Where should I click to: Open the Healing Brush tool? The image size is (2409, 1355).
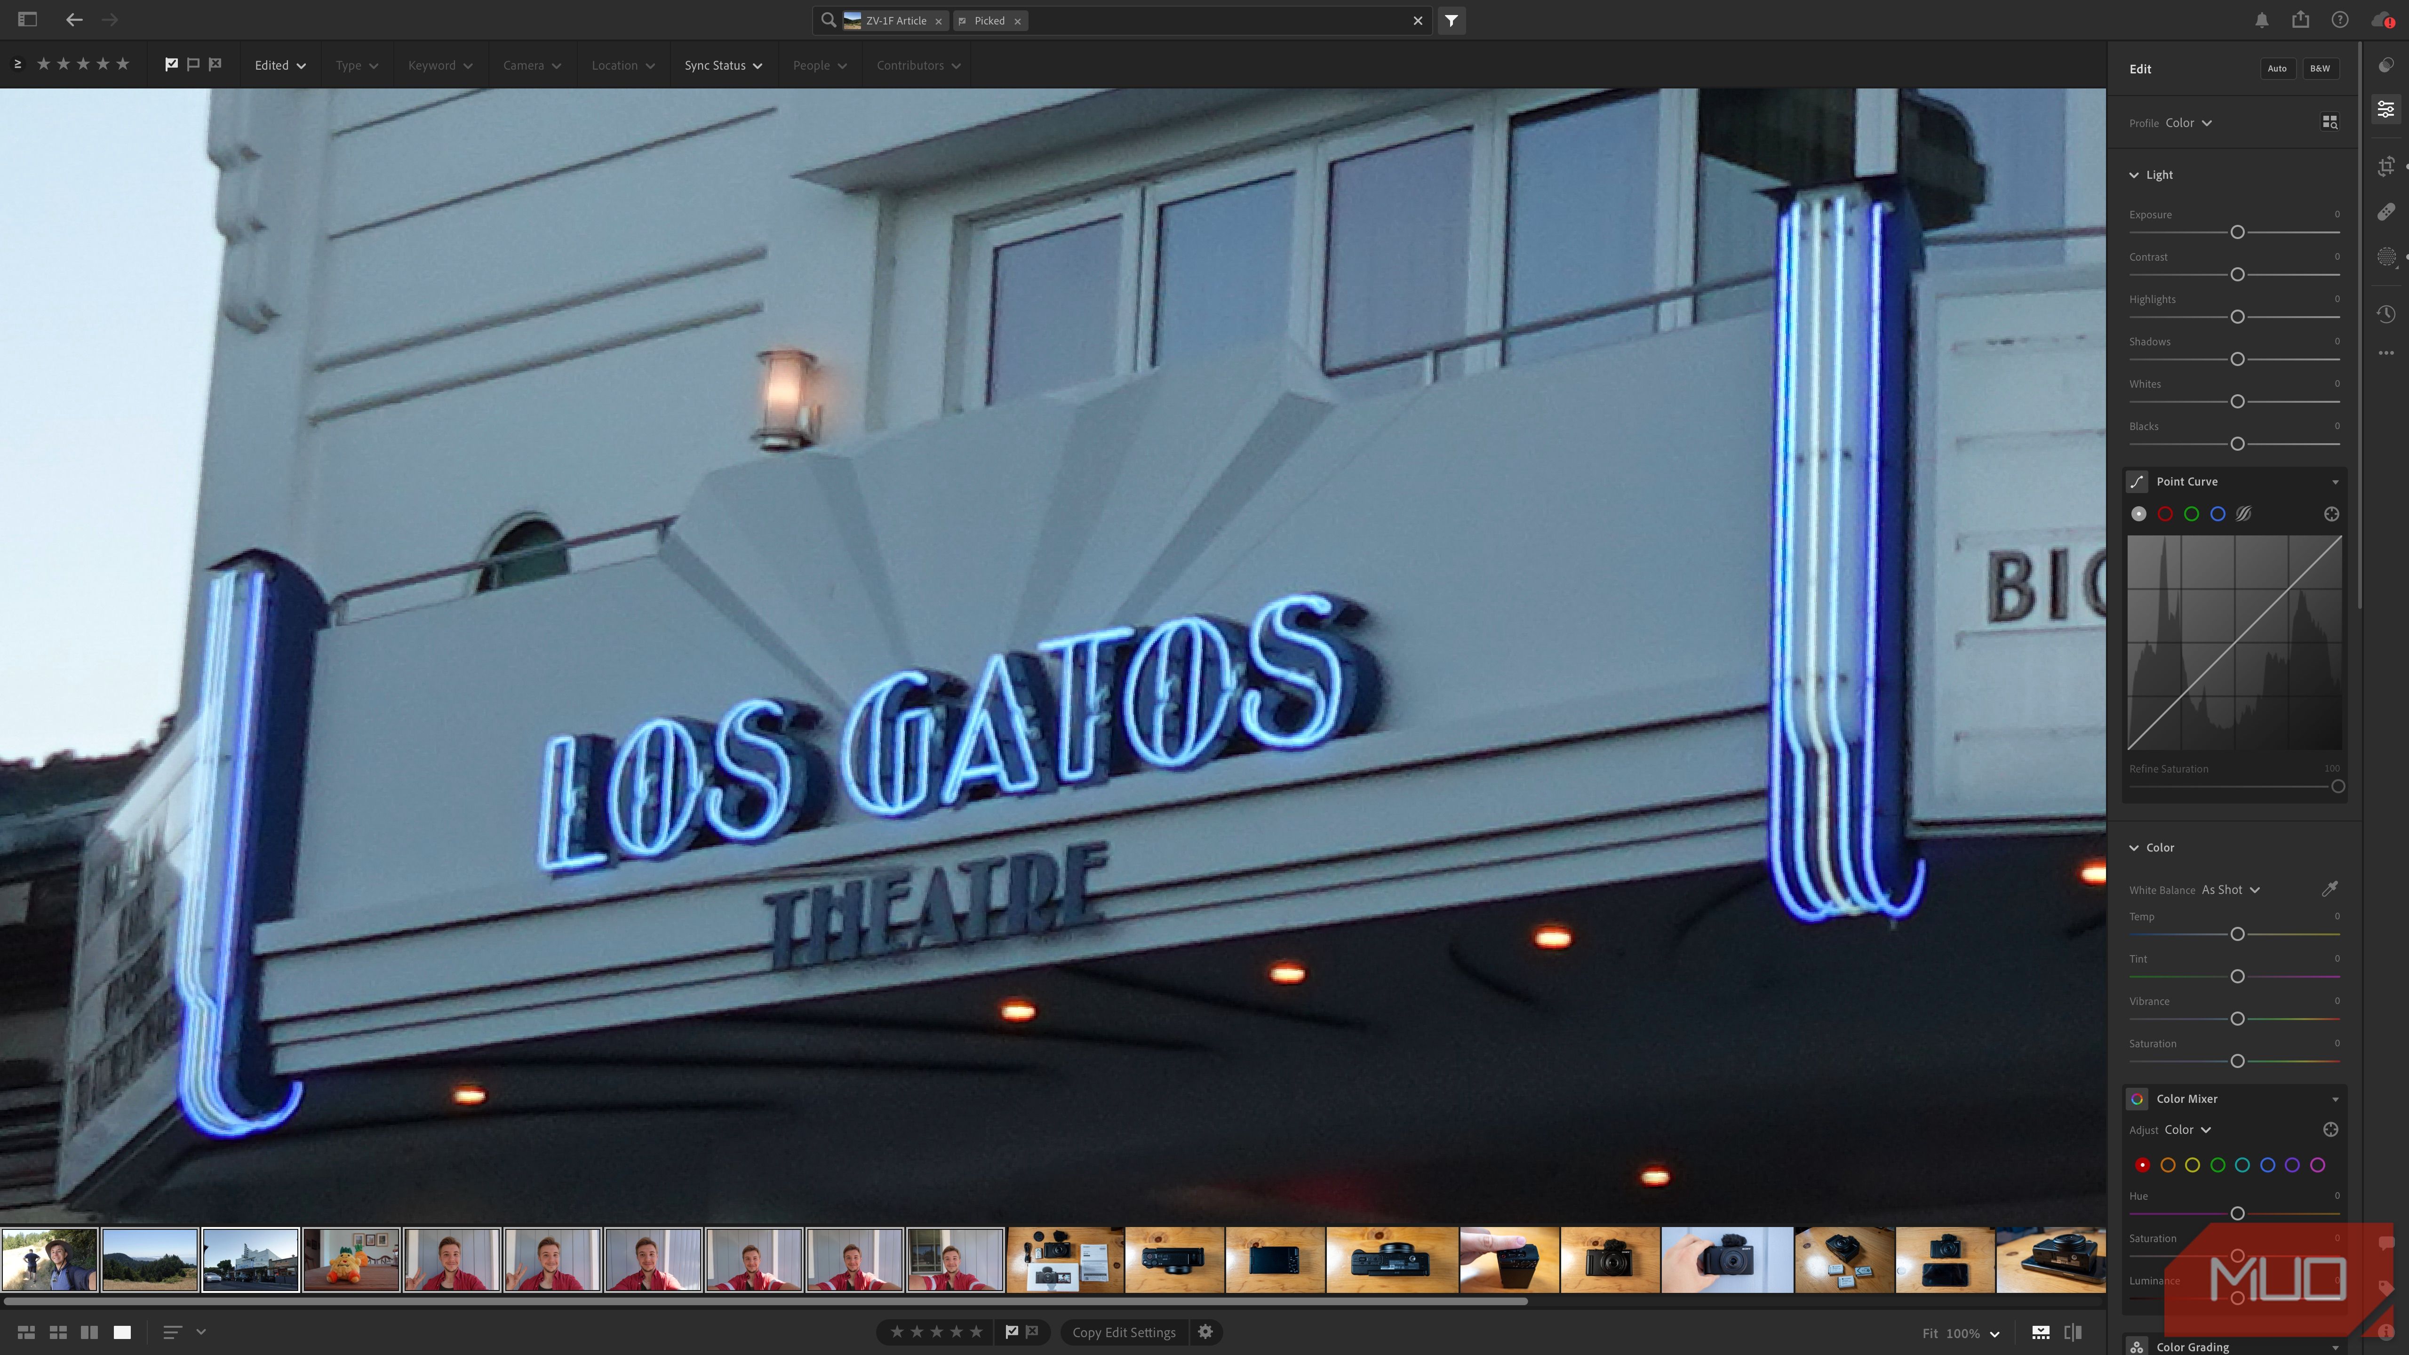2385,212
